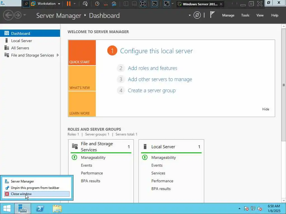Open BPA results in Local Server tile
The image size is (286, 214).
click(x=161, y=189)
